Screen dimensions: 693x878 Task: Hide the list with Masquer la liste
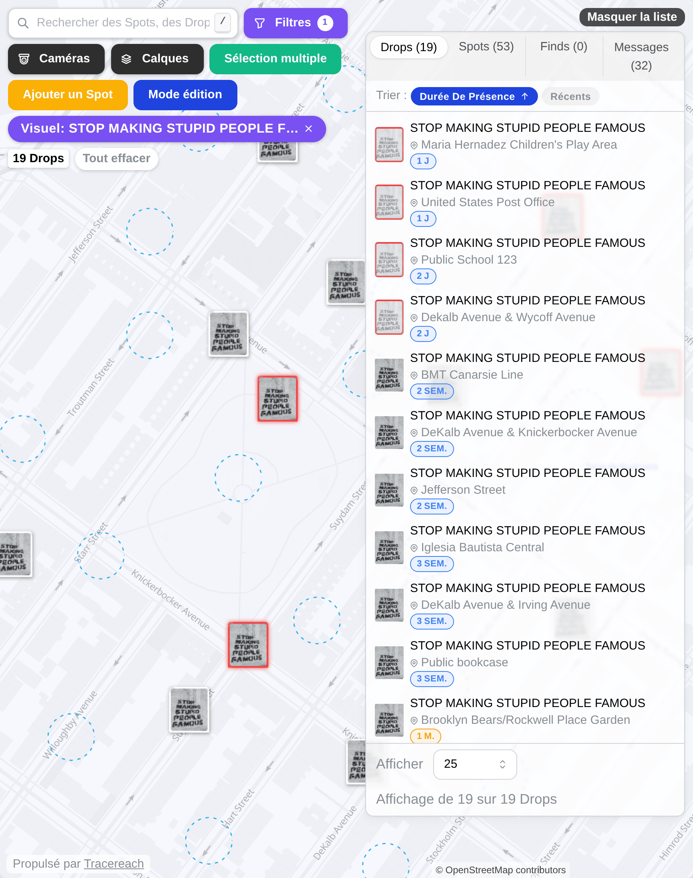coord(632,17)
